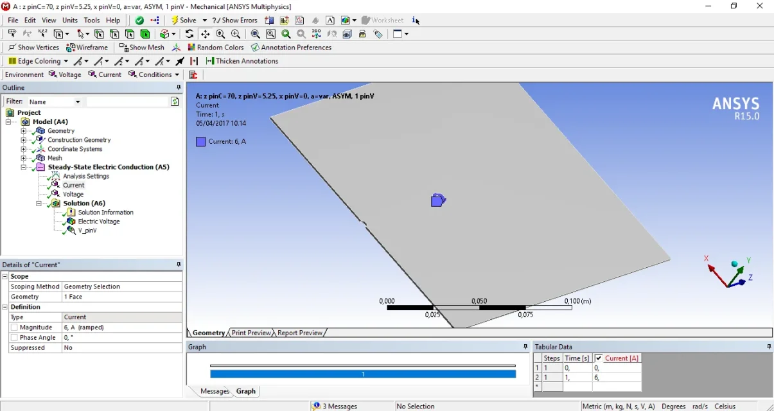This screenshot has width=774, height=411.
Task: Click the Magnitude value 6, A (ramped)
Action: [121, 328]
